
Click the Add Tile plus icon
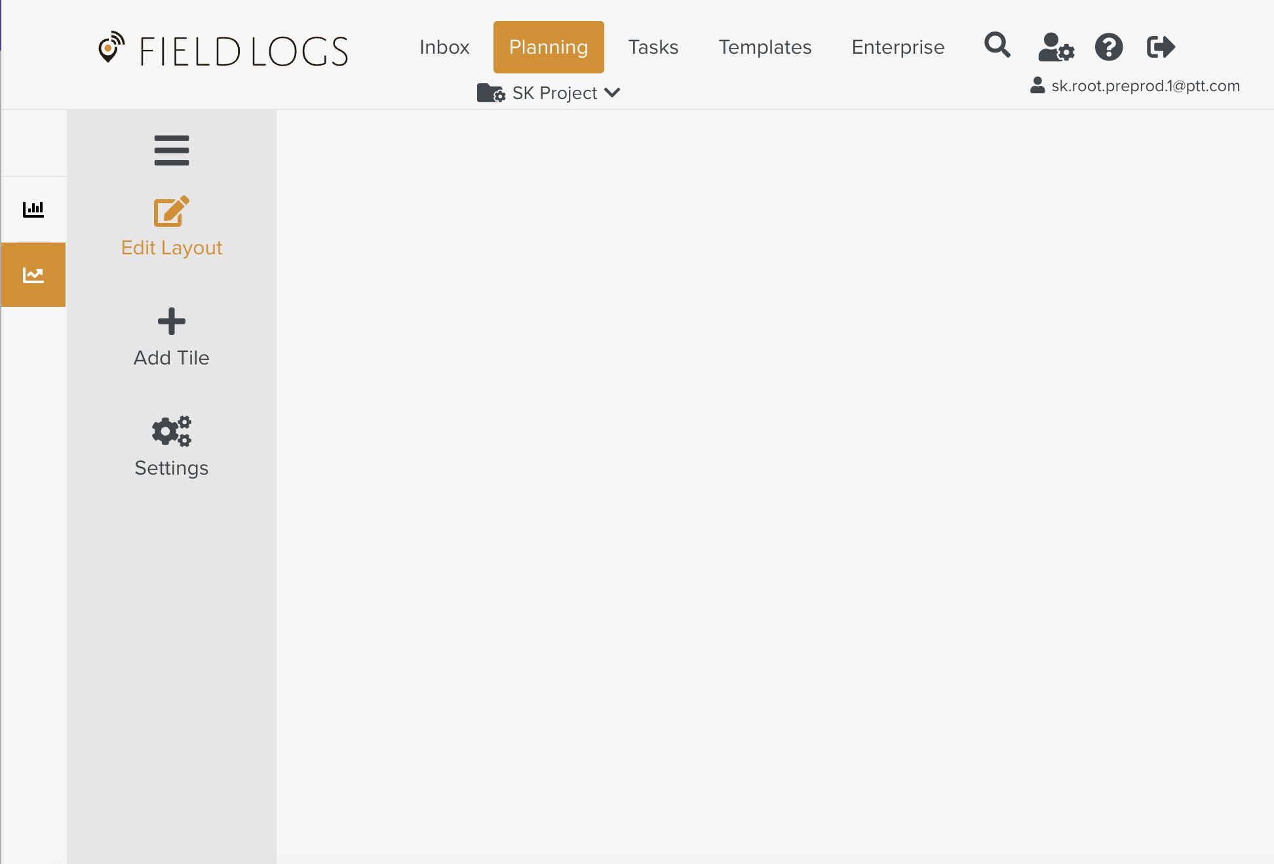pos(172,321)
